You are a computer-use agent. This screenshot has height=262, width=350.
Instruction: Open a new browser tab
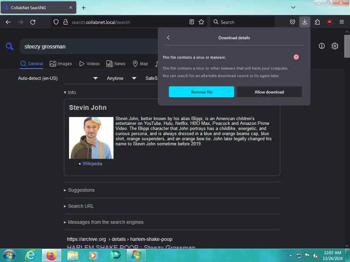pyautogui.click(x=83, y=8)
